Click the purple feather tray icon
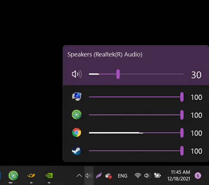This screenshot has width=209, height=185. [99, 176]
